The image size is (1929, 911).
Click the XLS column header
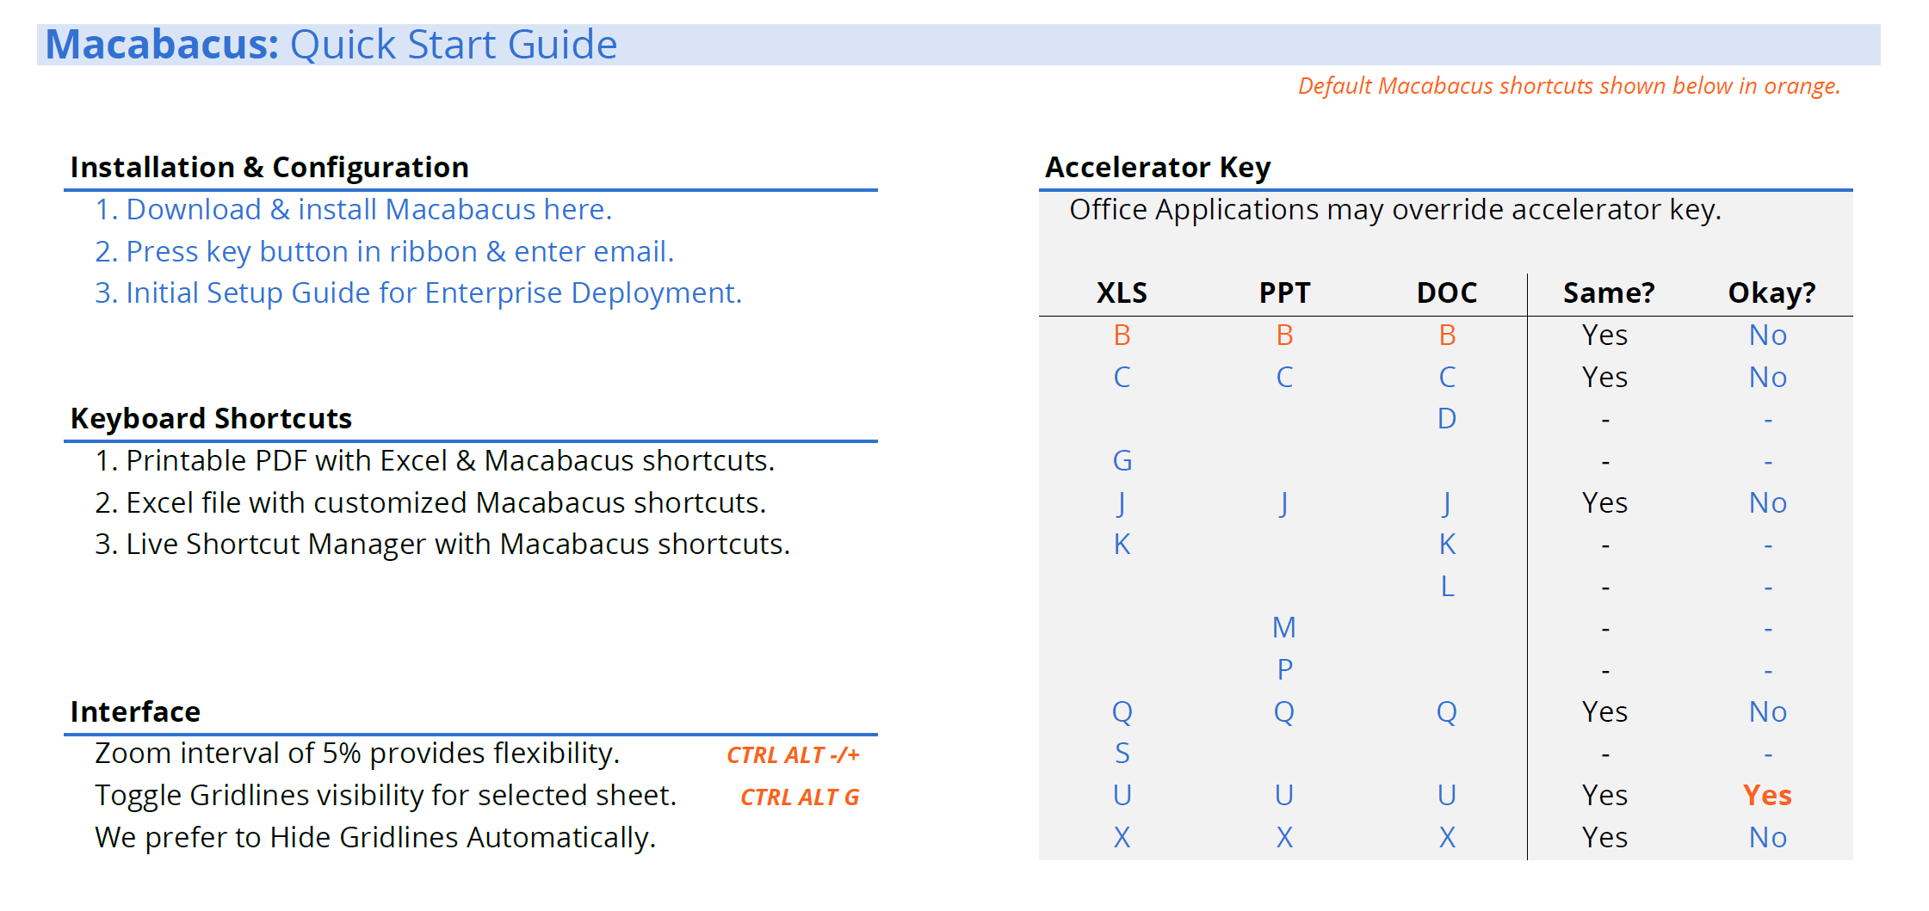click(1122, 293)
